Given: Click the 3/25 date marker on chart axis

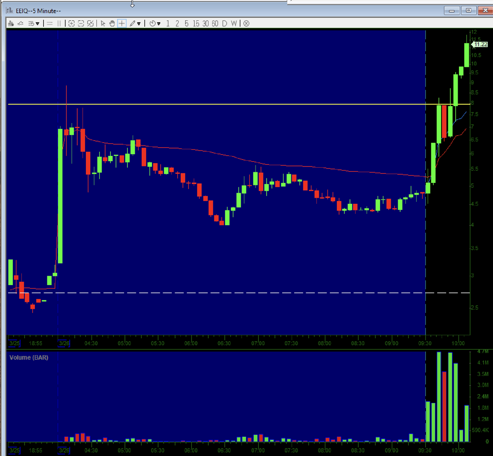Looking at the screenshot, I should tap(14, 343).
